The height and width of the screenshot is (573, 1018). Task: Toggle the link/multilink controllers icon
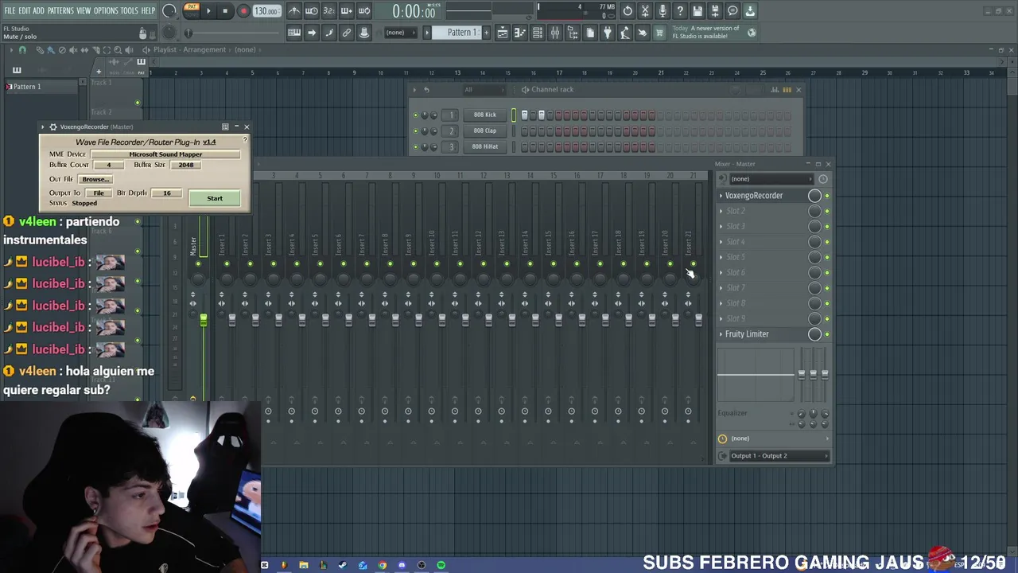pos(347,33)
